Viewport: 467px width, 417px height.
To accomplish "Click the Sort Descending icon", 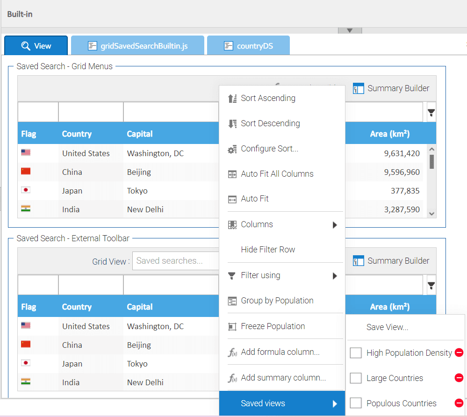I will click(232, 123).
